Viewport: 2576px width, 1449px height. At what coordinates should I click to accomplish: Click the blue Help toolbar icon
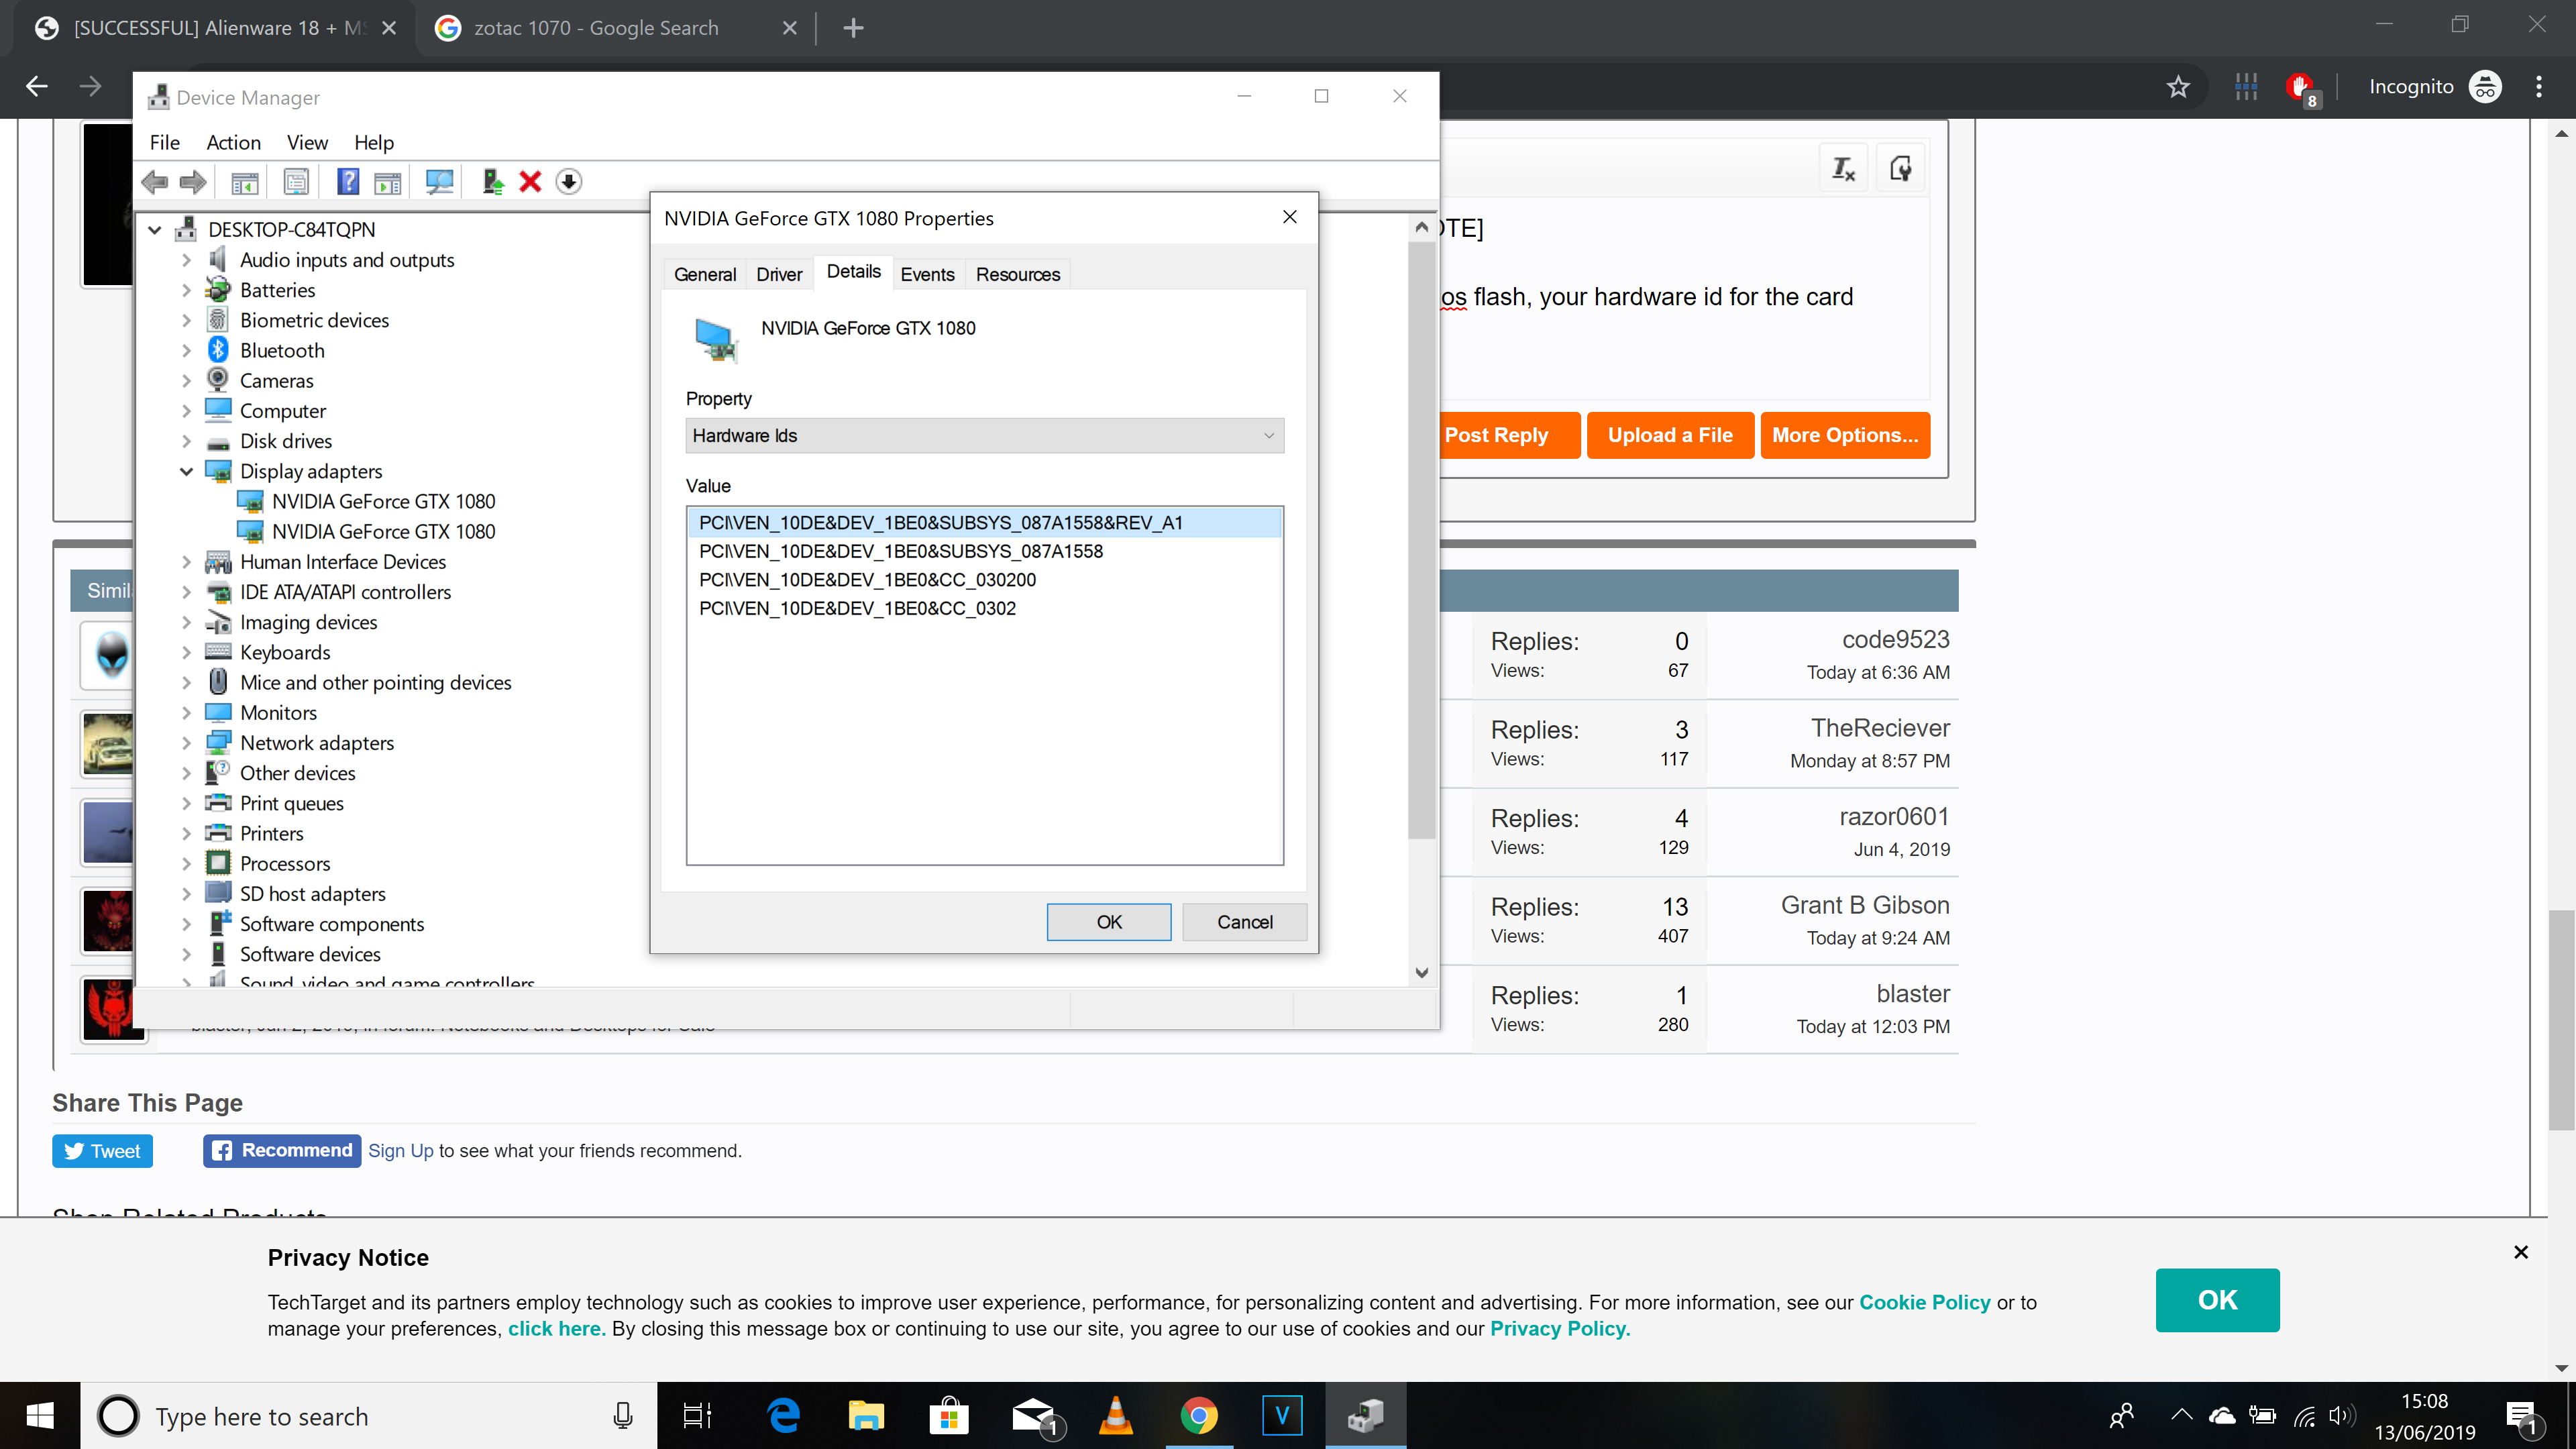tap(348, 182)
